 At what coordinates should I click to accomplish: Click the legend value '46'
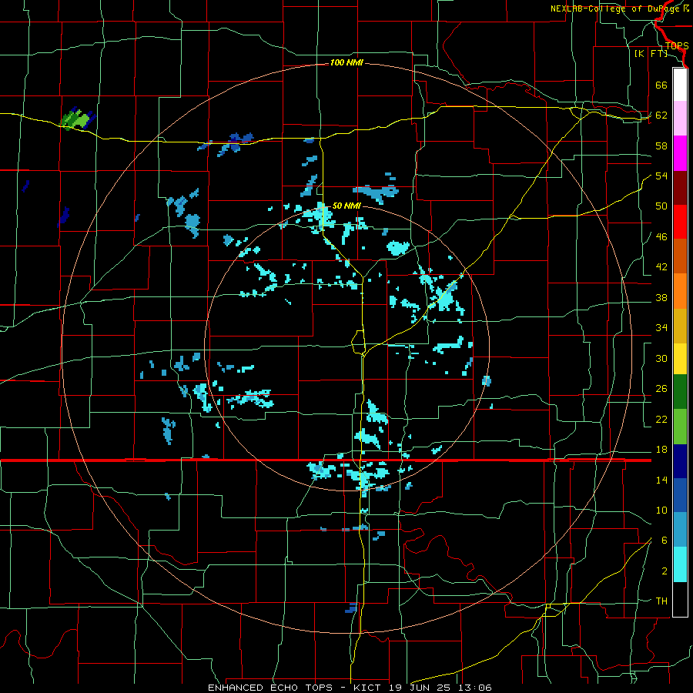coord(661,237)
